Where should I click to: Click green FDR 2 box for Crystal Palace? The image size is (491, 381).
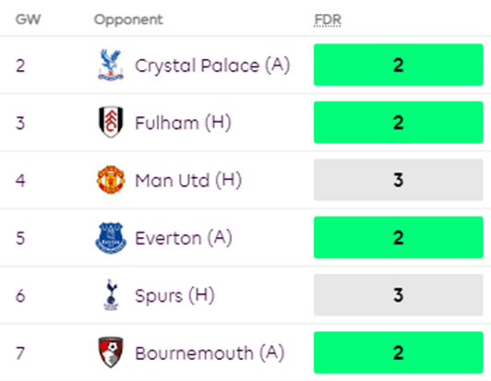pyautogui.click(x=399, y=65)
